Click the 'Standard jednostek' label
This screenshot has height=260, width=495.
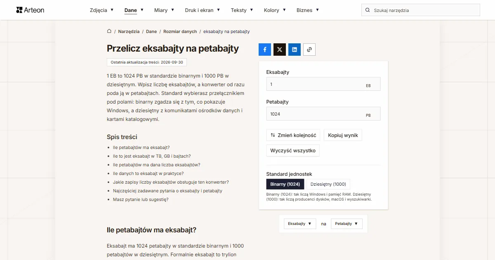click(289, 174)
